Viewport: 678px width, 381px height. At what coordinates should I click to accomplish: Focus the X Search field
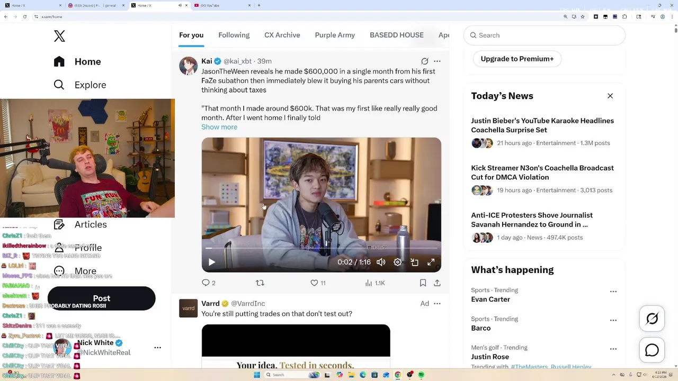click(545, 35)
